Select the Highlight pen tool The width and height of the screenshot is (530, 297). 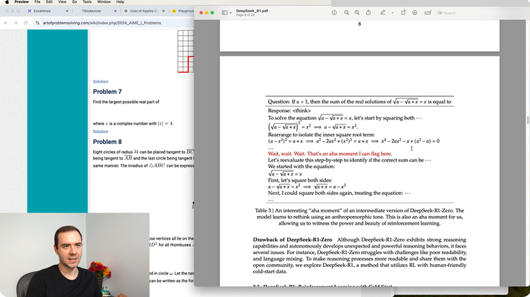[x=383, y=13]
